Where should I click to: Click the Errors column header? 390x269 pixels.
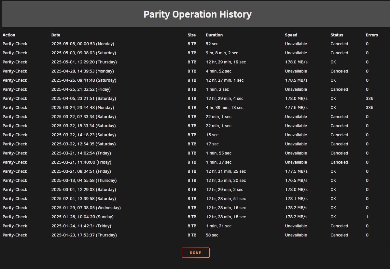pos(372,35)
